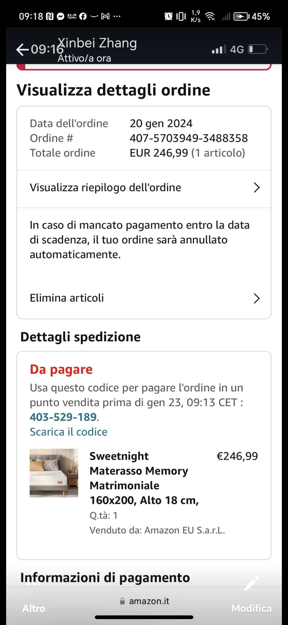Viewport: 288px width, 625px height.
Task: Tap the three-dots icon above Altro
Action: (34, 583)
